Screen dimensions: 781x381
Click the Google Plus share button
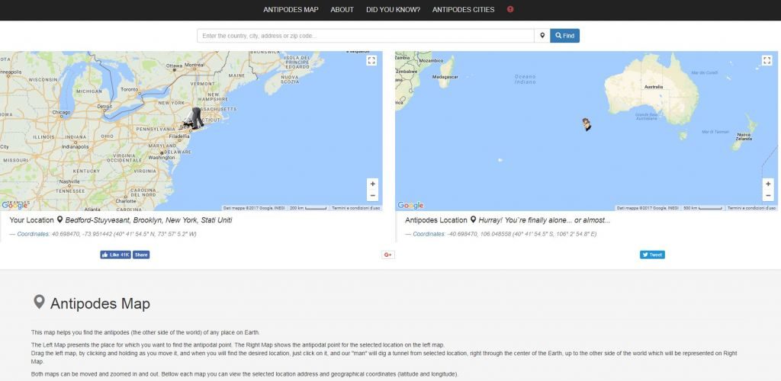coord(388,255)
